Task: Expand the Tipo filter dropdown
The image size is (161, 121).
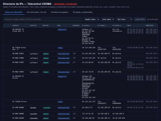Action: click(x=124, y=19)
